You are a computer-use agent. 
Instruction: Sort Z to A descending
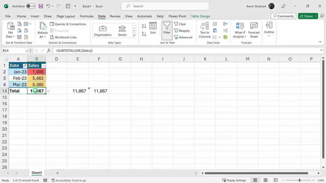pyautogui.click(x=144, y=34)
